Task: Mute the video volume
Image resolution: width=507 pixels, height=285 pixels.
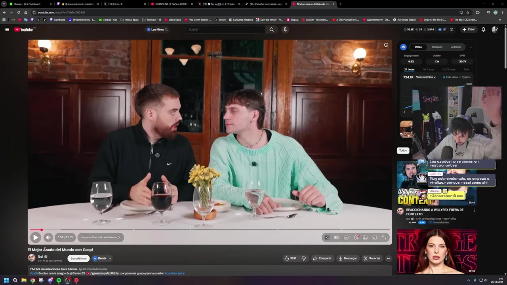Action: (48, 237)
